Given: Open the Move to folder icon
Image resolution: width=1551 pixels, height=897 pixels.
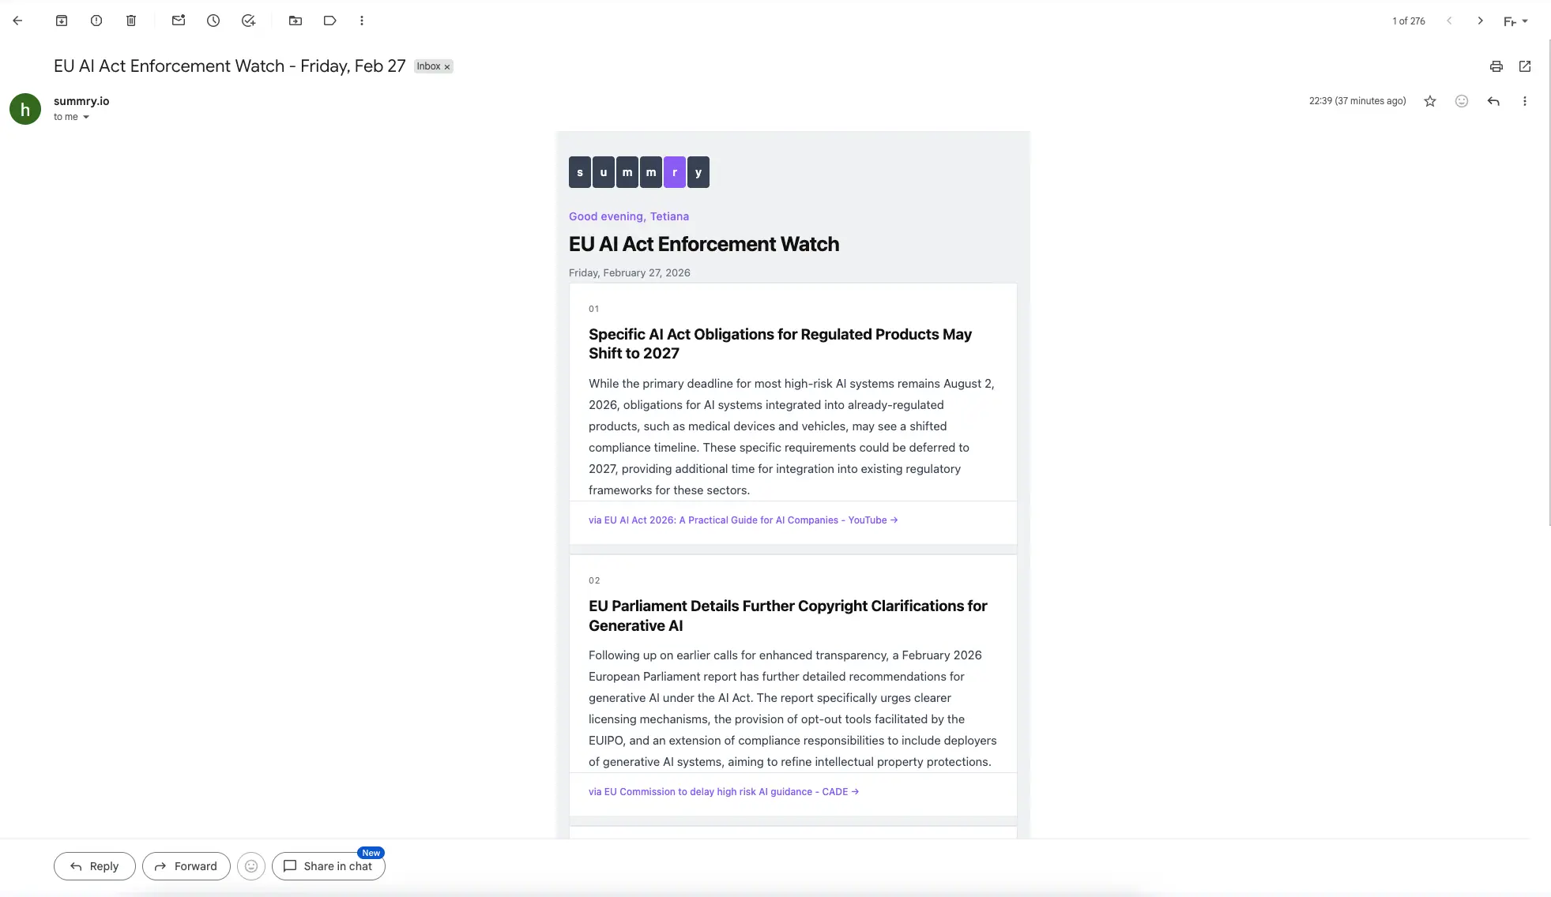Looking at the screenshot, I should [296, 21].
